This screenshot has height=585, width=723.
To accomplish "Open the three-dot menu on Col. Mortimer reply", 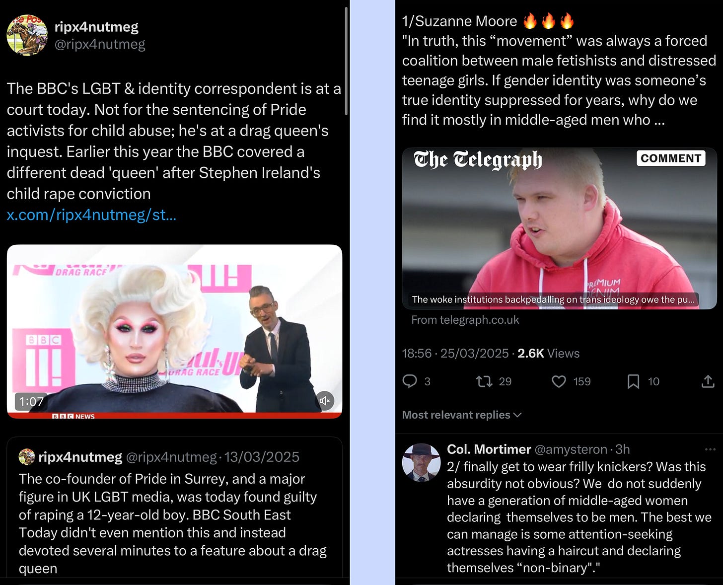I will pos(710,449).
